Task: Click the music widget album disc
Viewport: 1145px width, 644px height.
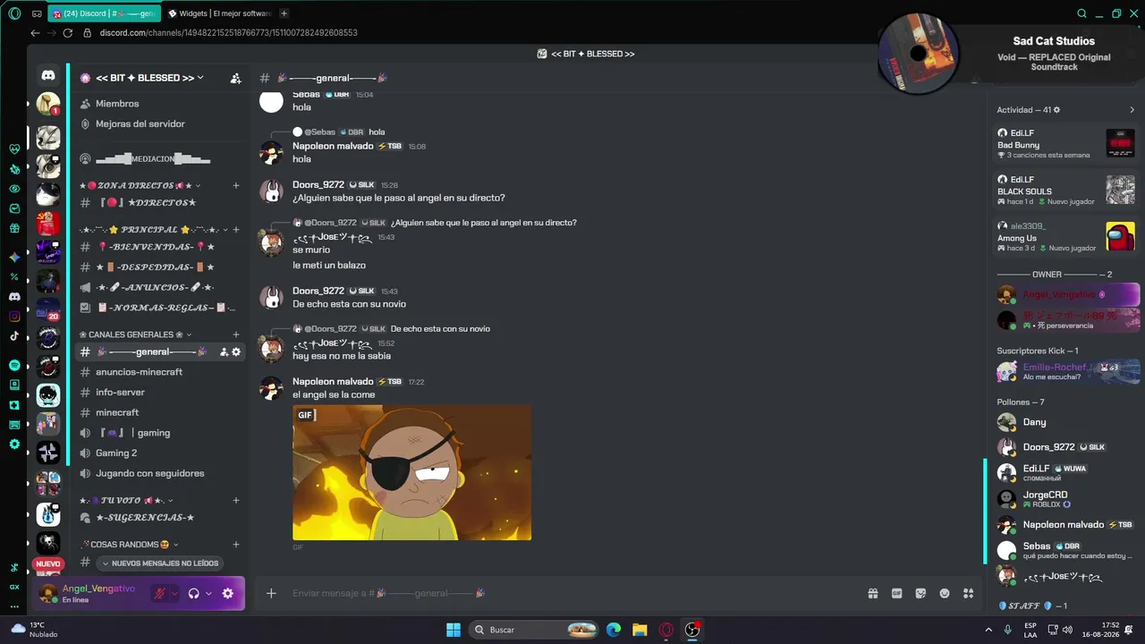Action: (918, 54)
